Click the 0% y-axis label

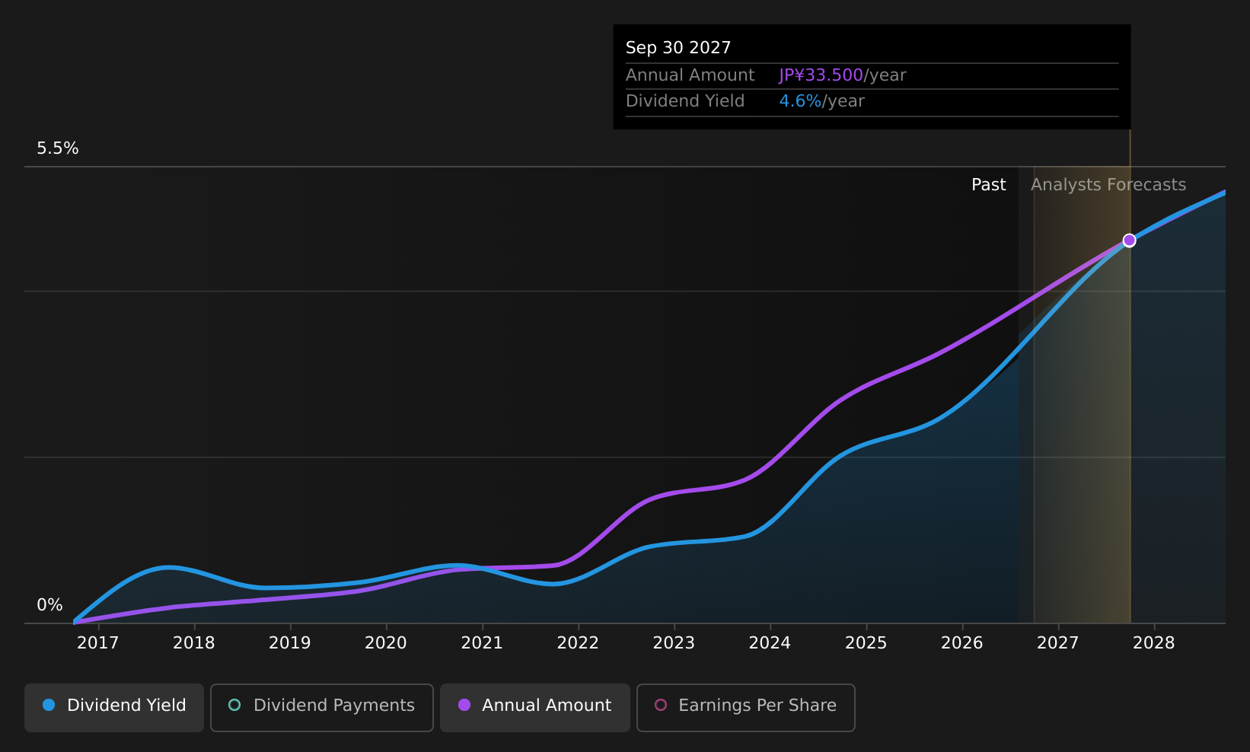50,605
